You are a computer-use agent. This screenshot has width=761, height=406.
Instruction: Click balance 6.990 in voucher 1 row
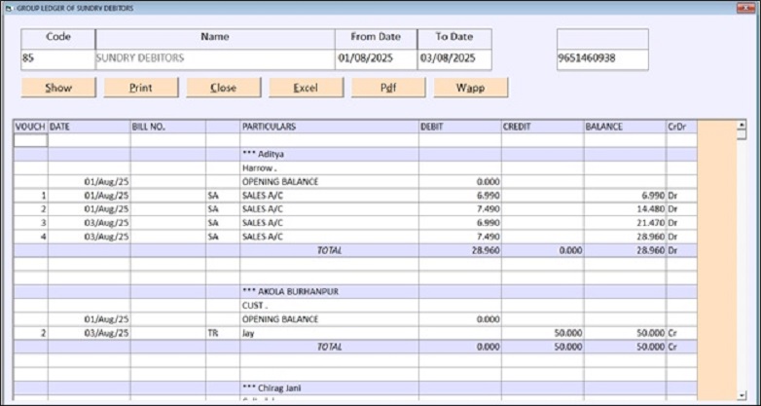625,196
